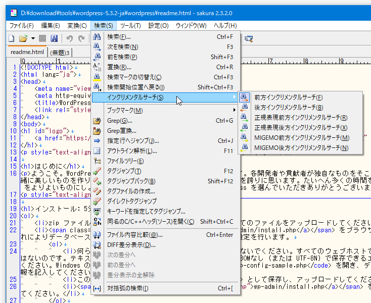Click the binoculars icon beside 検索(F)
The height and width of the screenshot is (303, 371).
pos(97,37)
